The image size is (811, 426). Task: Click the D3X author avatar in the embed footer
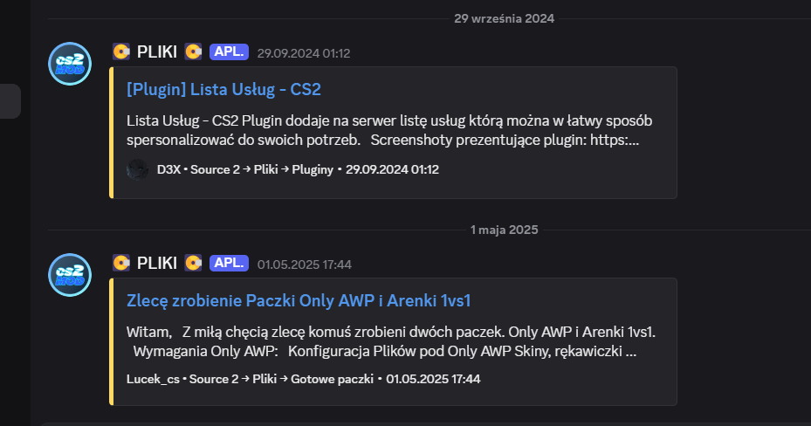pyautogui.click(x=137, y=169)
